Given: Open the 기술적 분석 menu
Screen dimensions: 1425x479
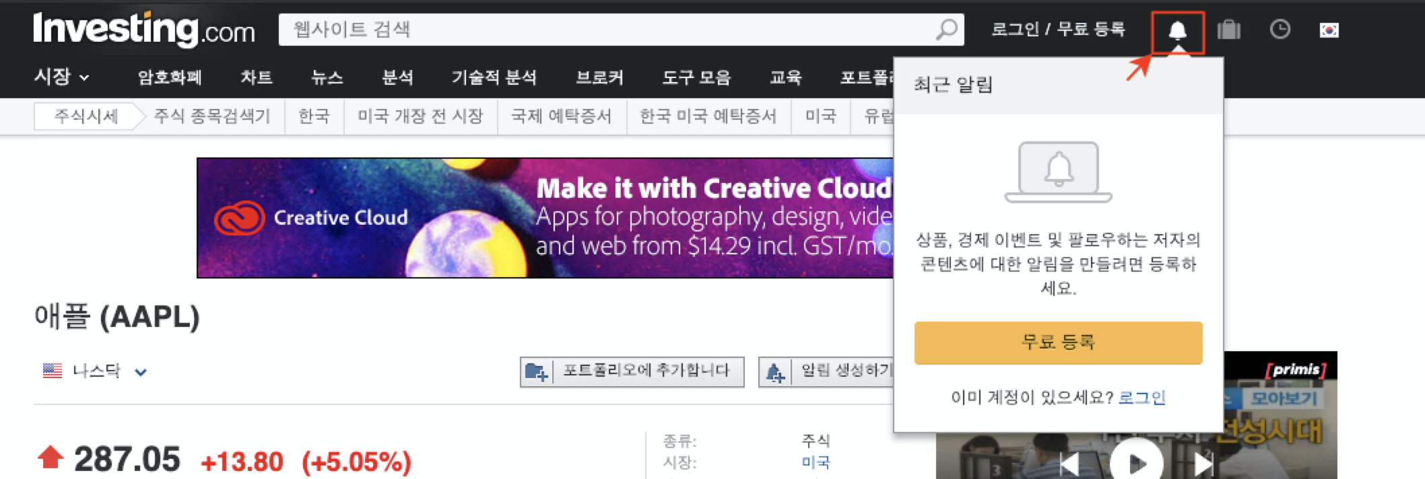Looking at the screenshot, I should 494,77.
